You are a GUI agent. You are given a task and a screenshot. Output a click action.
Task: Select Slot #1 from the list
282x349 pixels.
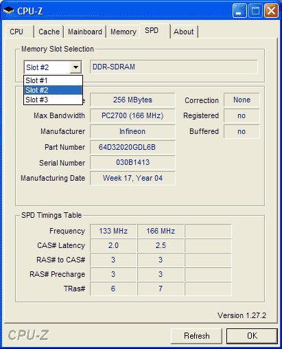[x=53, y=80]
